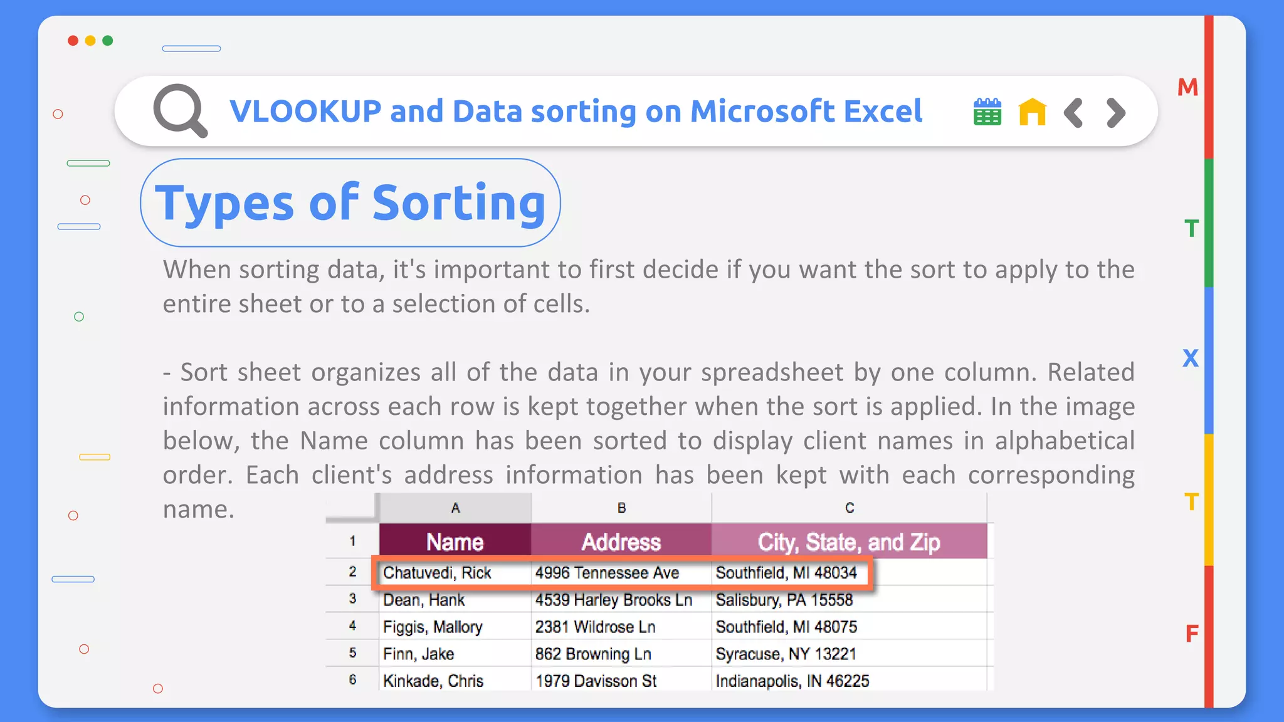
Task: Click the Name header cell
Action: [x=455, y=541]
